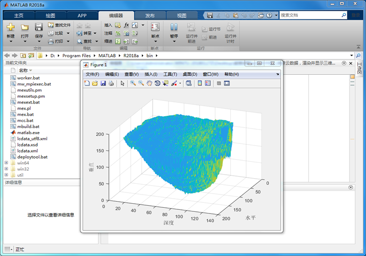The width and height of the screenshot is (366, 256).
Task: Click the smart indent icon
Action: click(x=118, y=41)
